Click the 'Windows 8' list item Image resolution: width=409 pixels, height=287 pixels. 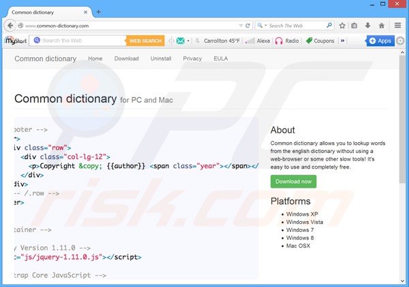tap(300, 238)
